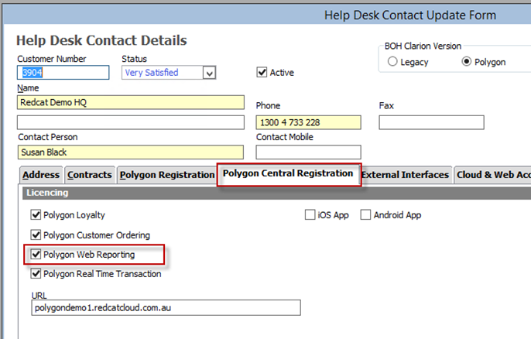Click the Contact Mobile field
Viewport: 531px width, 339px height.
(308, 152)
